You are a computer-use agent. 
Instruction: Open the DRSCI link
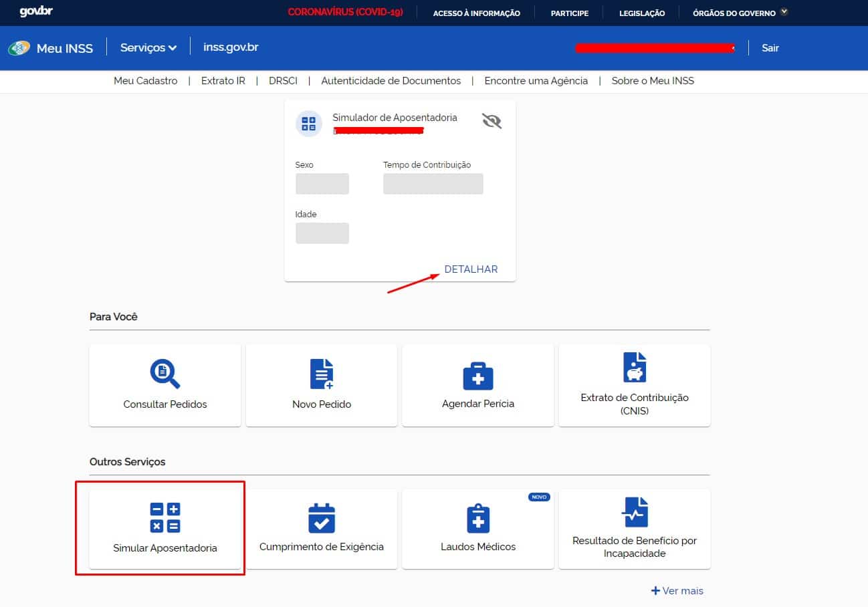(x=283, y=81)
